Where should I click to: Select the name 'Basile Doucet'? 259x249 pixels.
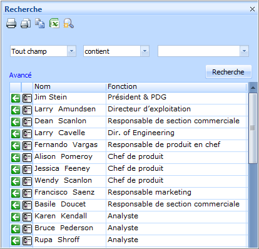point(60,204)
